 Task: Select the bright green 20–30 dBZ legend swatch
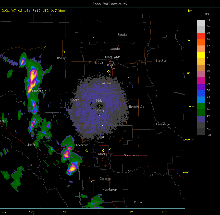pyautogui.click(x=201, y=106)
